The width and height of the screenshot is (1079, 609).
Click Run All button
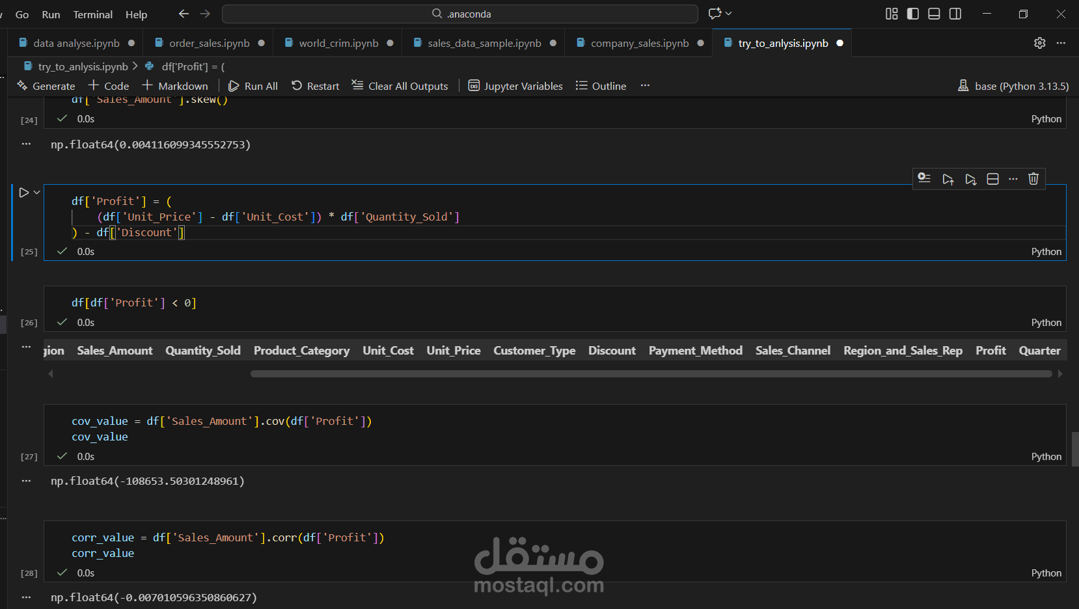click(253, 86)
